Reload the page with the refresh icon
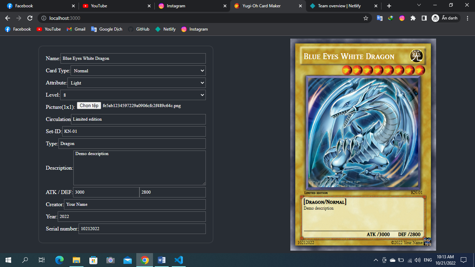 (x=30, y=18)
